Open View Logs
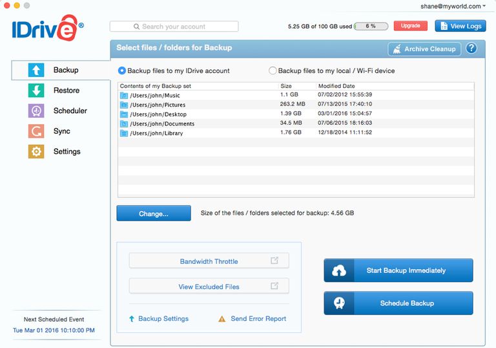Screen dimensions: 496x348 pos(460,26)
